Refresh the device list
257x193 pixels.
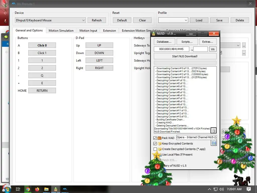coord(97,20)
